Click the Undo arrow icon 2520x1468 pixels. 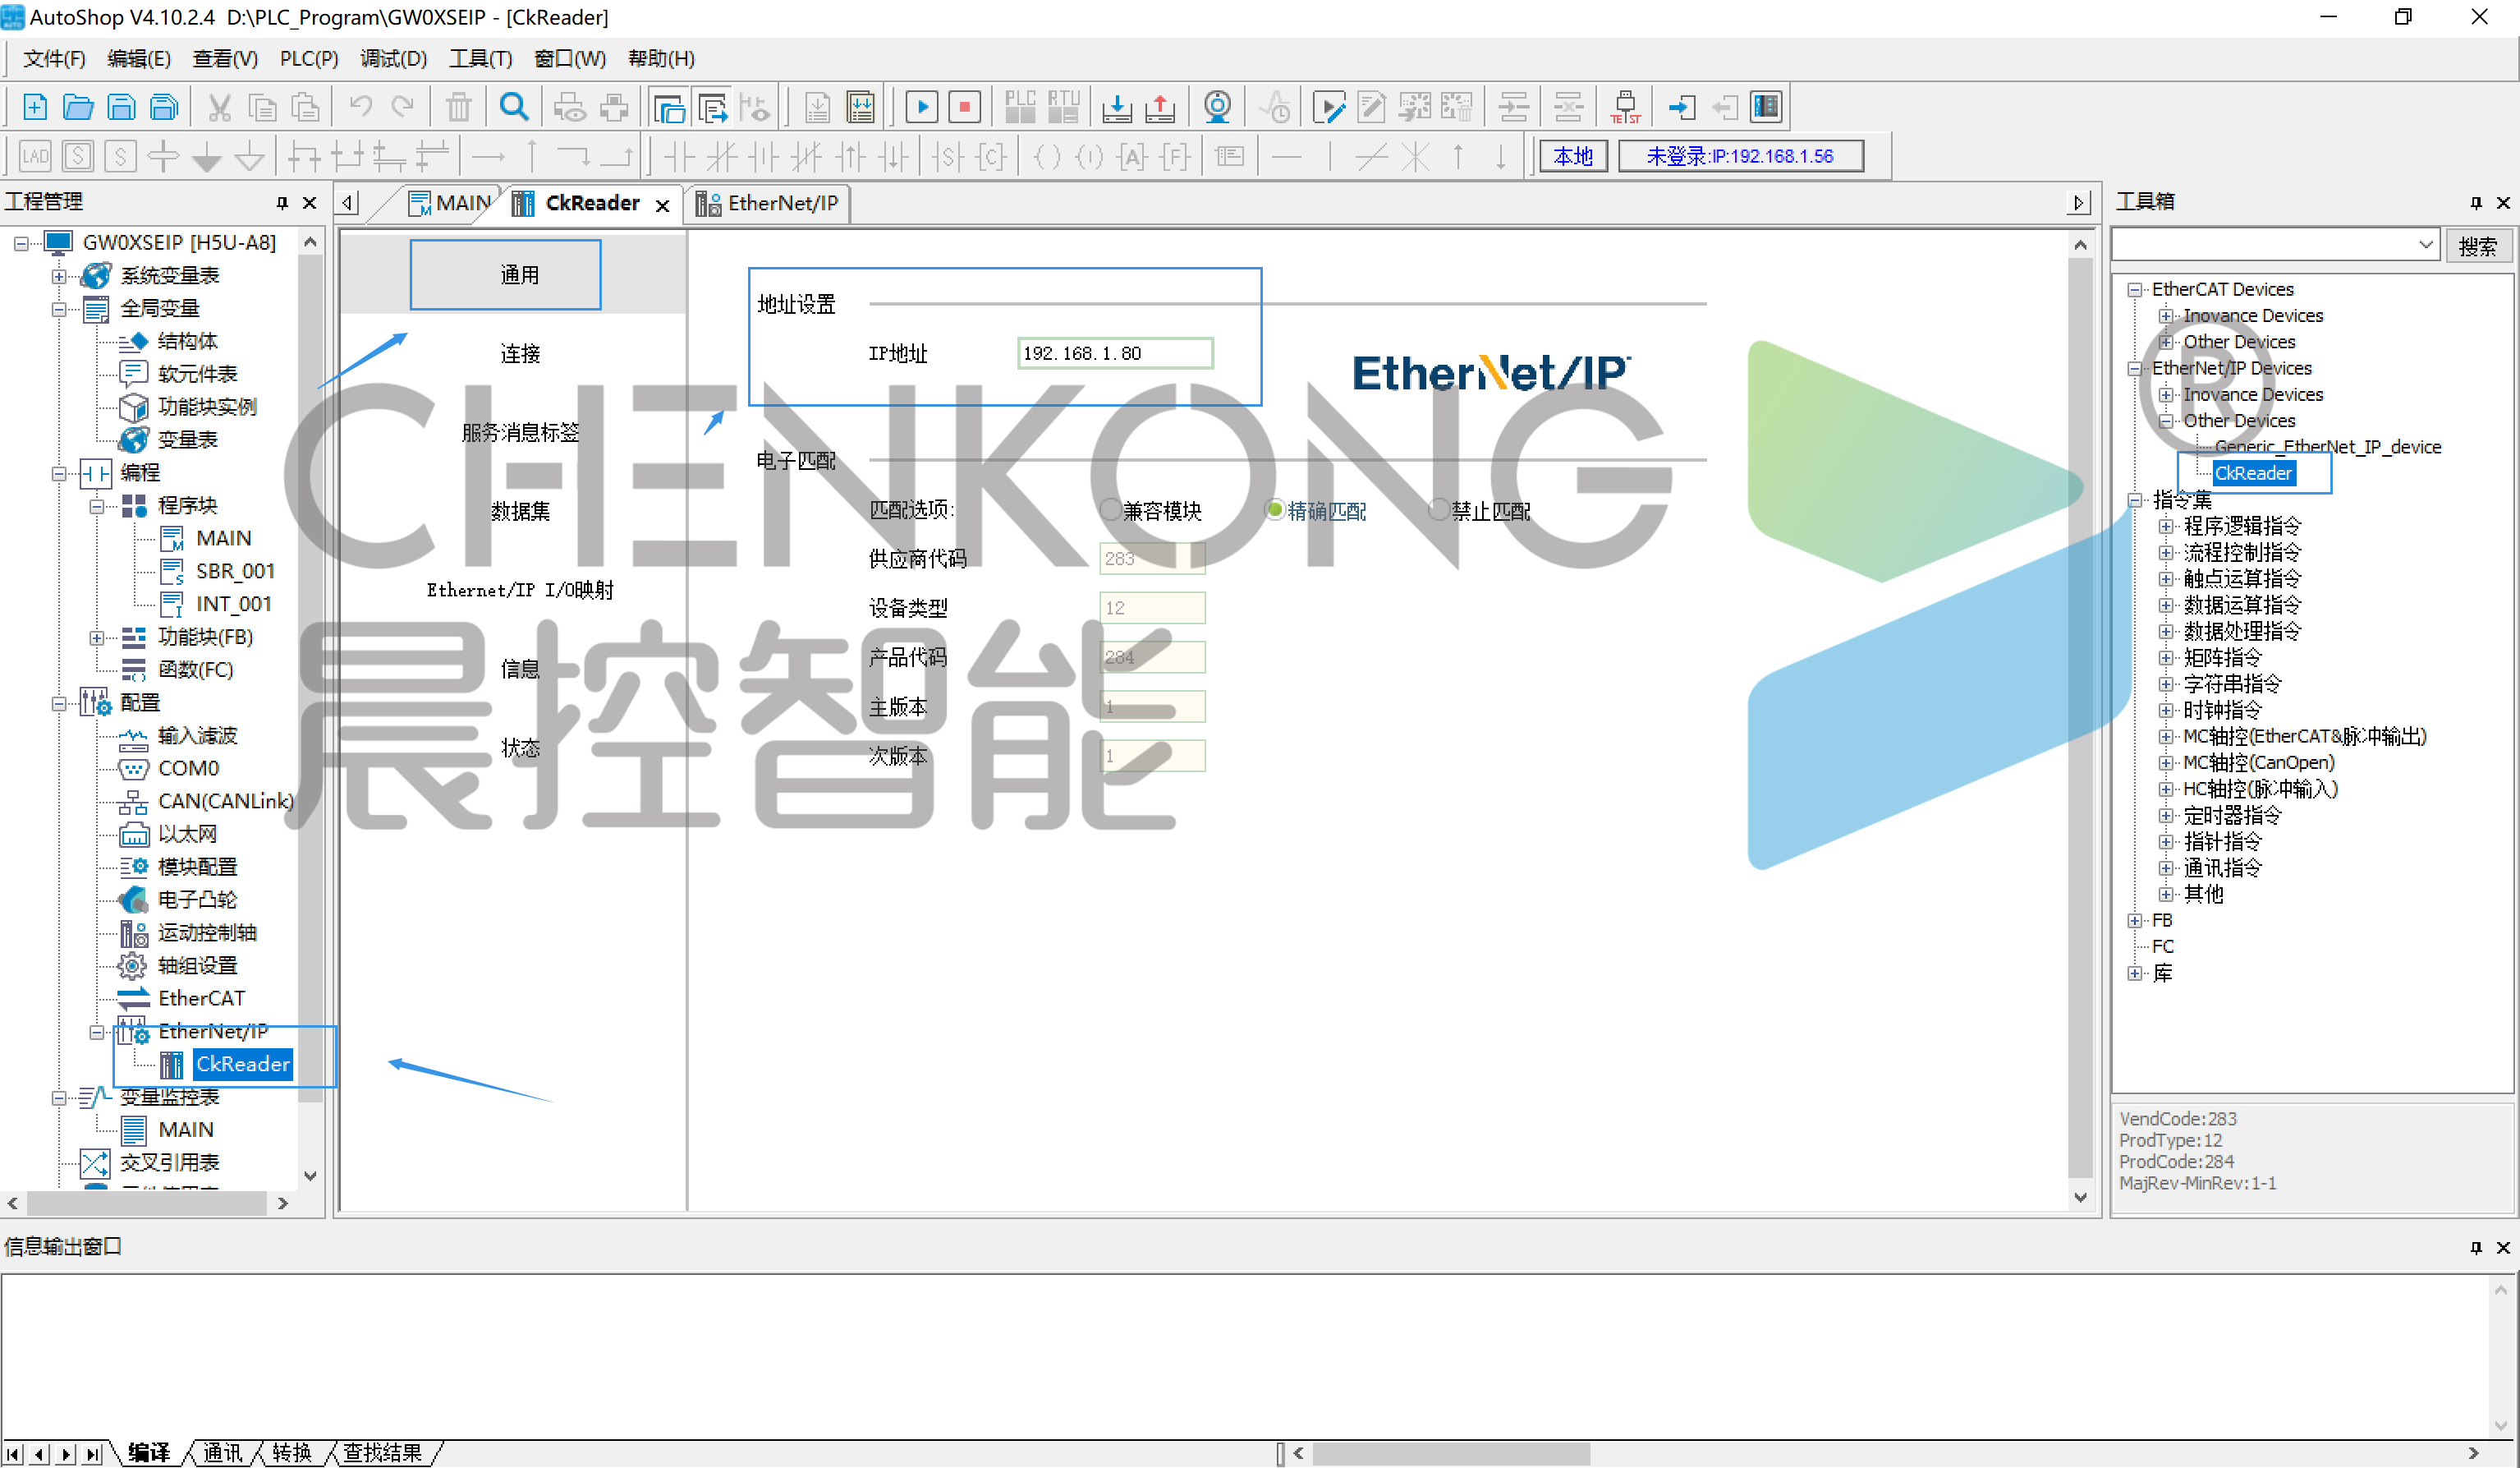pyautogui.click(x=360, y=107)
